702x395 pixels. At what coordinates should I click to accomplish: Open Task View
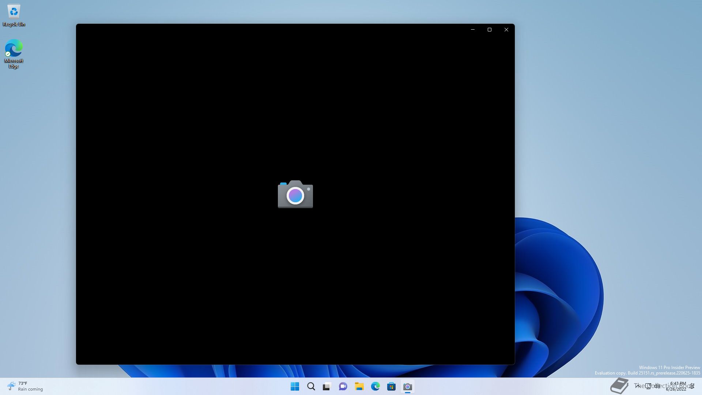(327, 387)
